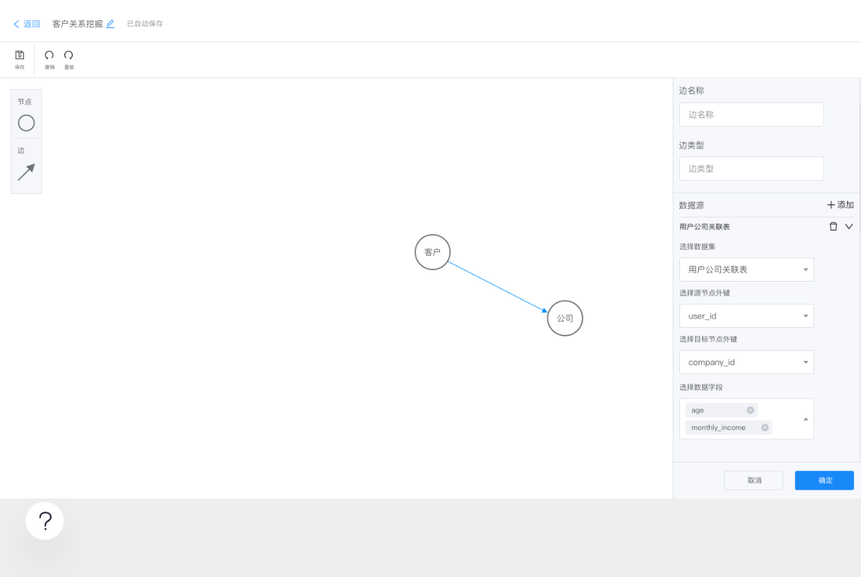Select the edge arrow tool
The height and width of the screenshot is (577, 861).
point(26,172)
